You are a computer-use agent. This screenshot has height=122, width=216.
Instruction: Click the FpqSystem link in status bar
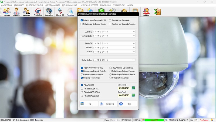click(204, 120)
